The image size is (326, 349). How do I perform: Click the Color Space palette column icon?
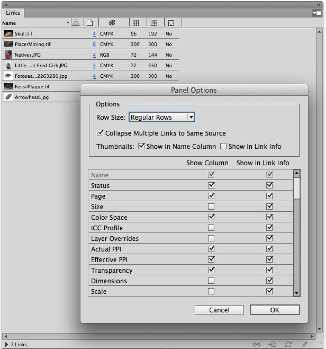pyautogui.click(x=112, y=23)
